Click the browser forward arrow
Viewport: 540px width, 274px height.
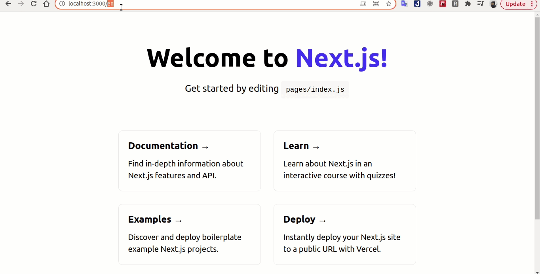[21, 4]
